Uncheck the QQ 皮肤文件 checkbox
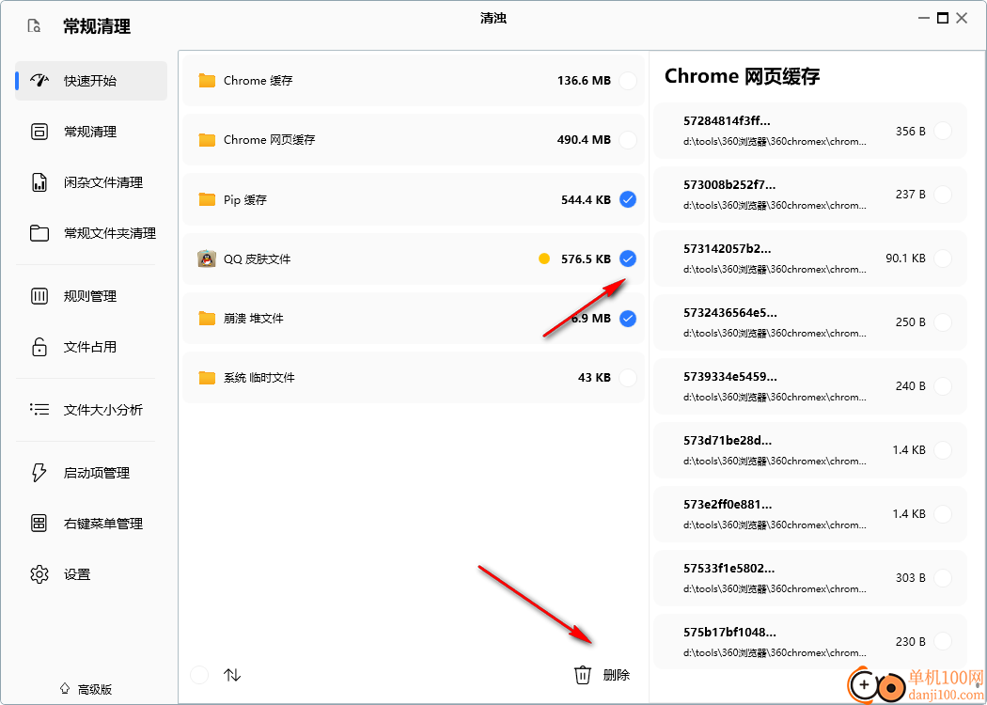987x705 pixels. pos(628,258)
